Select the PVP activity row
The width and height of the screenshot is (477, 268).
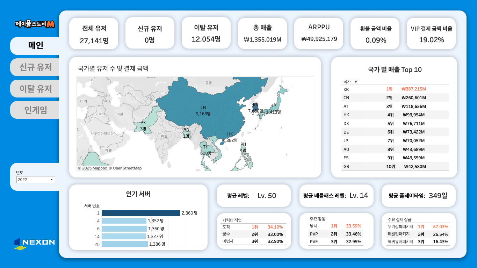pyautogui.click(x=336, y=234)
